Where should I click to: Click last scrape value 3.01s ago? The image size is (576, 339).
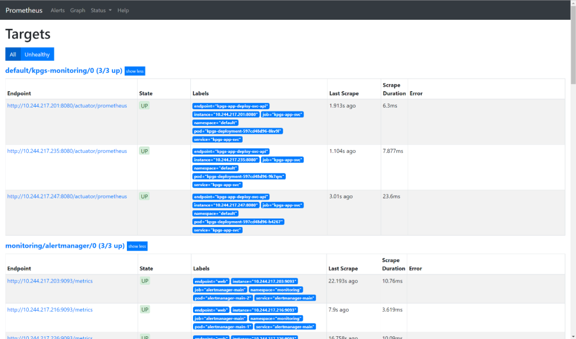coord(341,197)
